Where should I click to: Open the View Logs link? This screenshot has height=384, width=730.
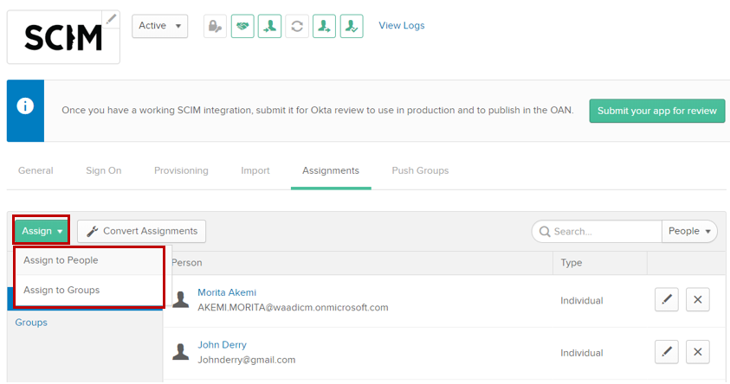[402, 26]
